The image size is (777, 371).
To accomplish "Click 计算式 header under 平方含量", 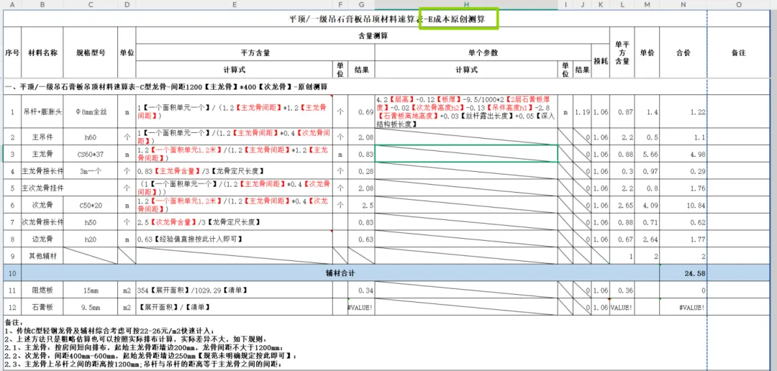I will (x=234, y=70).
